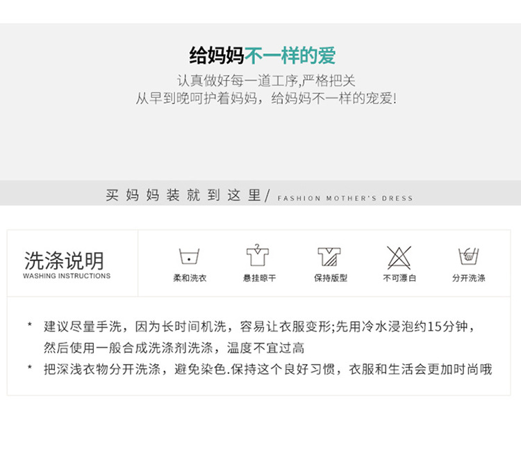Click the keep-shape shirt icon
The height and width of the screenshot is (462, 521).
[x=329, y=256]
